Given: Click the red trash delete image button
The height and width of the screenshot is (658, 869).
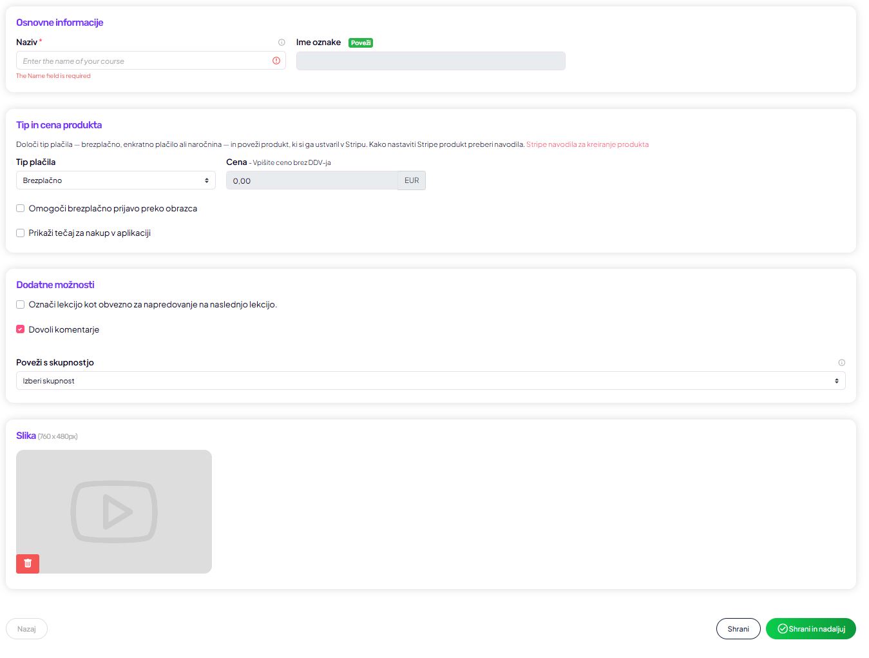Looking at the screenshot, I should pos(28,564).
